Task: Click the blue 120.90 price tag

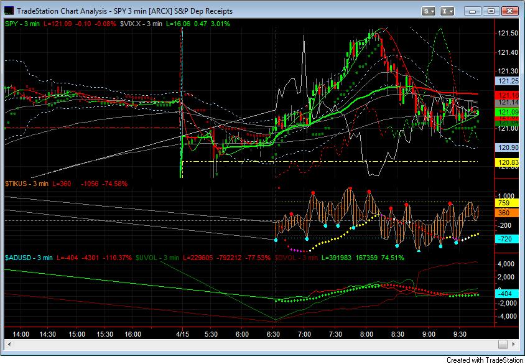Action: pyautogui.click(x=507, y=147)
